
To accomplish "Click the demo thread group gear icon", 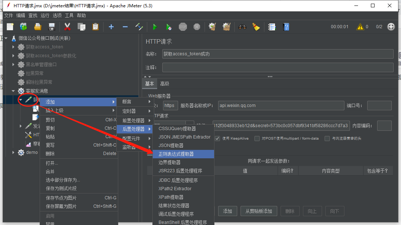I will (21, 152).
